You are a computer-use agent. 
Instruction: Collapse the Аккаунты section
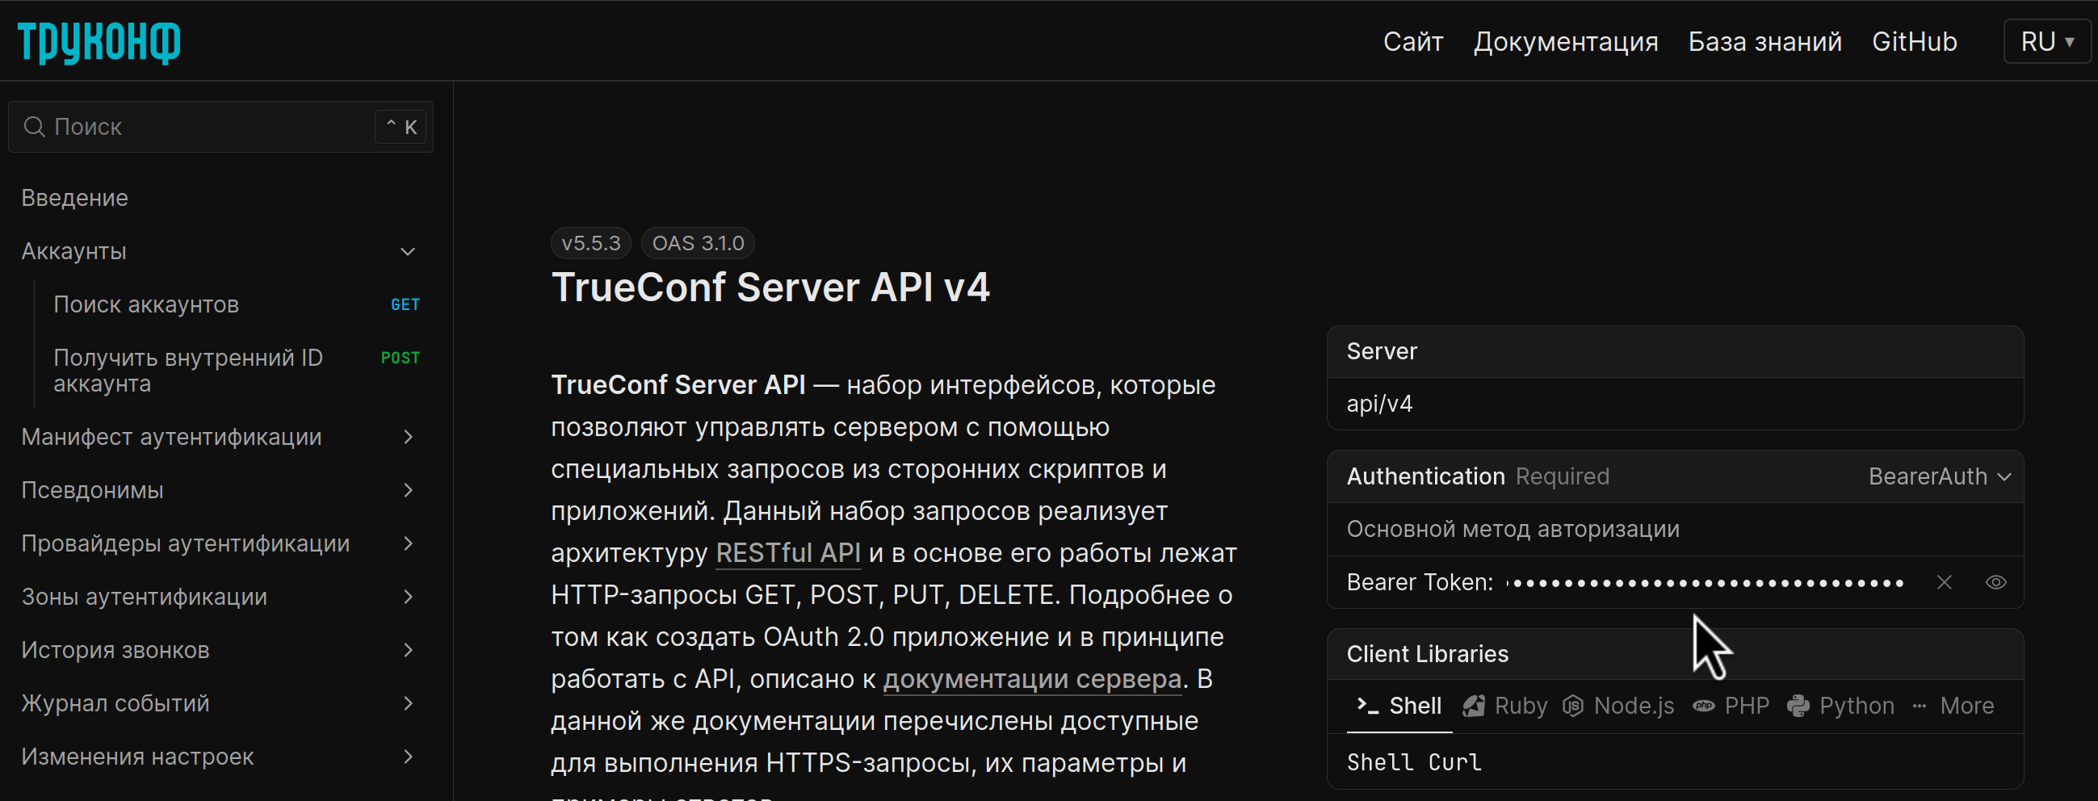click(408, 252)
